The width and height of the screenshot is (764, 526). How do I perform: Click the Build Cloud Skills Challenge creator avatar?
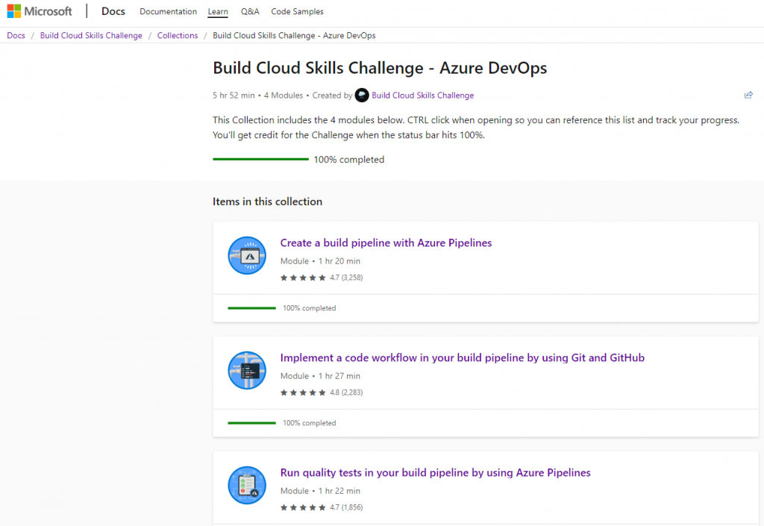(362, 95)
